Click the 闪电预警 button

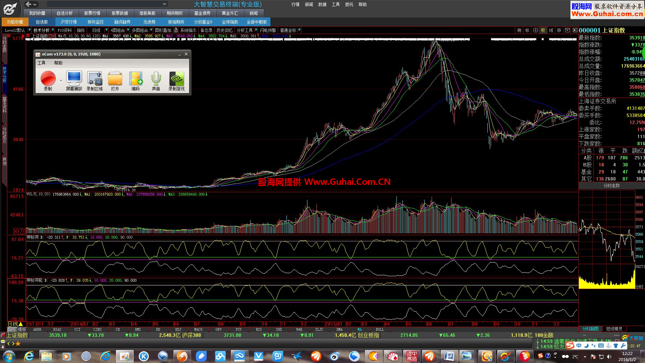[268, 30]
